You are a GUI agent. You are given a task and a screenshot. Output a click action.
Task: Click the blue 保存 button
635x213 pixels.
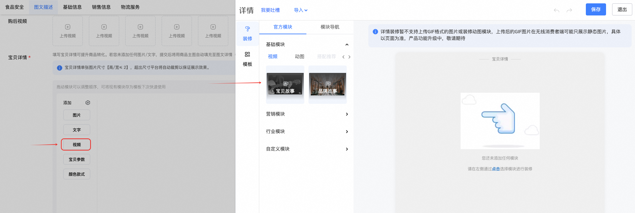[x=596, y=9]
